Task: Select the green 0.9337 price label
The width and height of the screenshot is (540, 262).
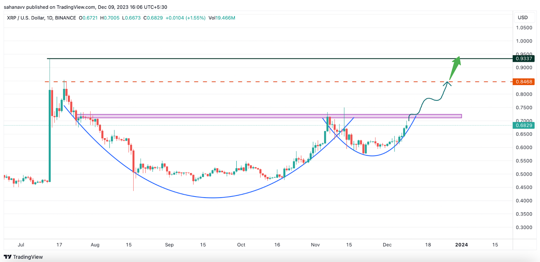Action: (x=523, y=58)
